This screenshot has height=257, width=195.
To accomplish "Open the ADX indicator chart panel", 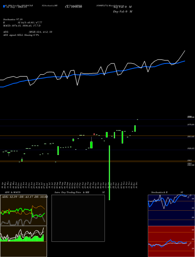I will click(x=23, y=210).
